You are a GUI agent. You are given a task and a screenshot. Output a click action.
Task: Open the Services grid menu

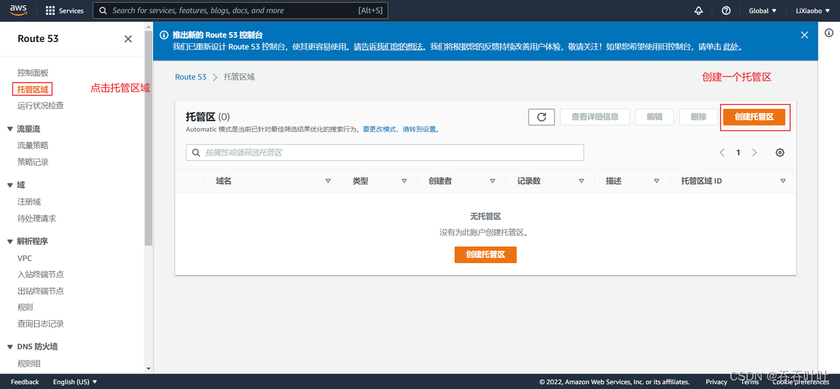pyautogui.click(x=64, y=10)
